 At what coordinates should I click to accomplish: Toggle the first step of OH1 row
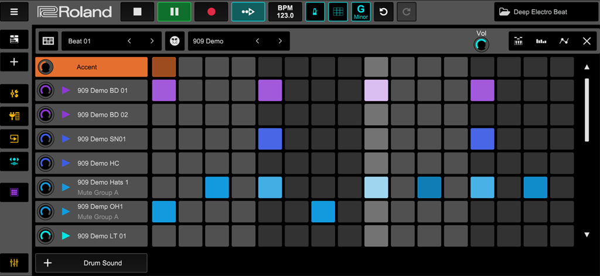(x=164, y=212)
